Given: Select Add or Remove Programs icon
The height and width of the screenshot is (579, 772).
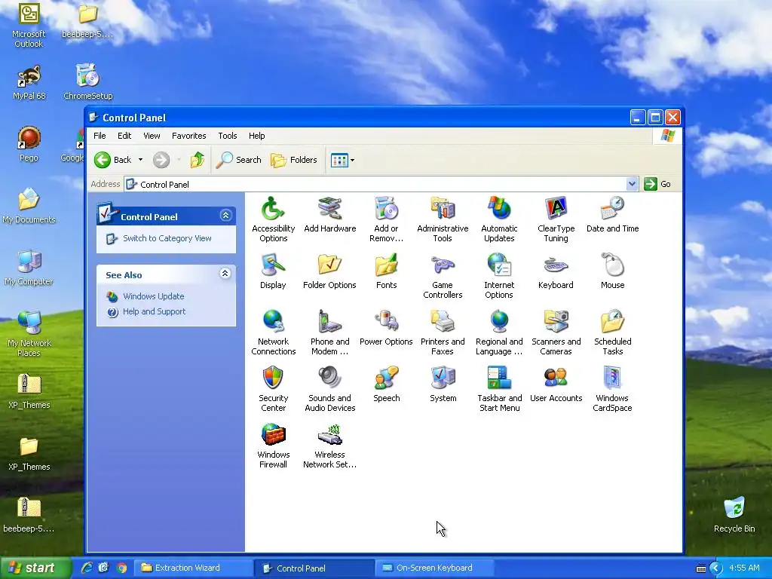Looking at the screenshot, I should click(387, 219).
